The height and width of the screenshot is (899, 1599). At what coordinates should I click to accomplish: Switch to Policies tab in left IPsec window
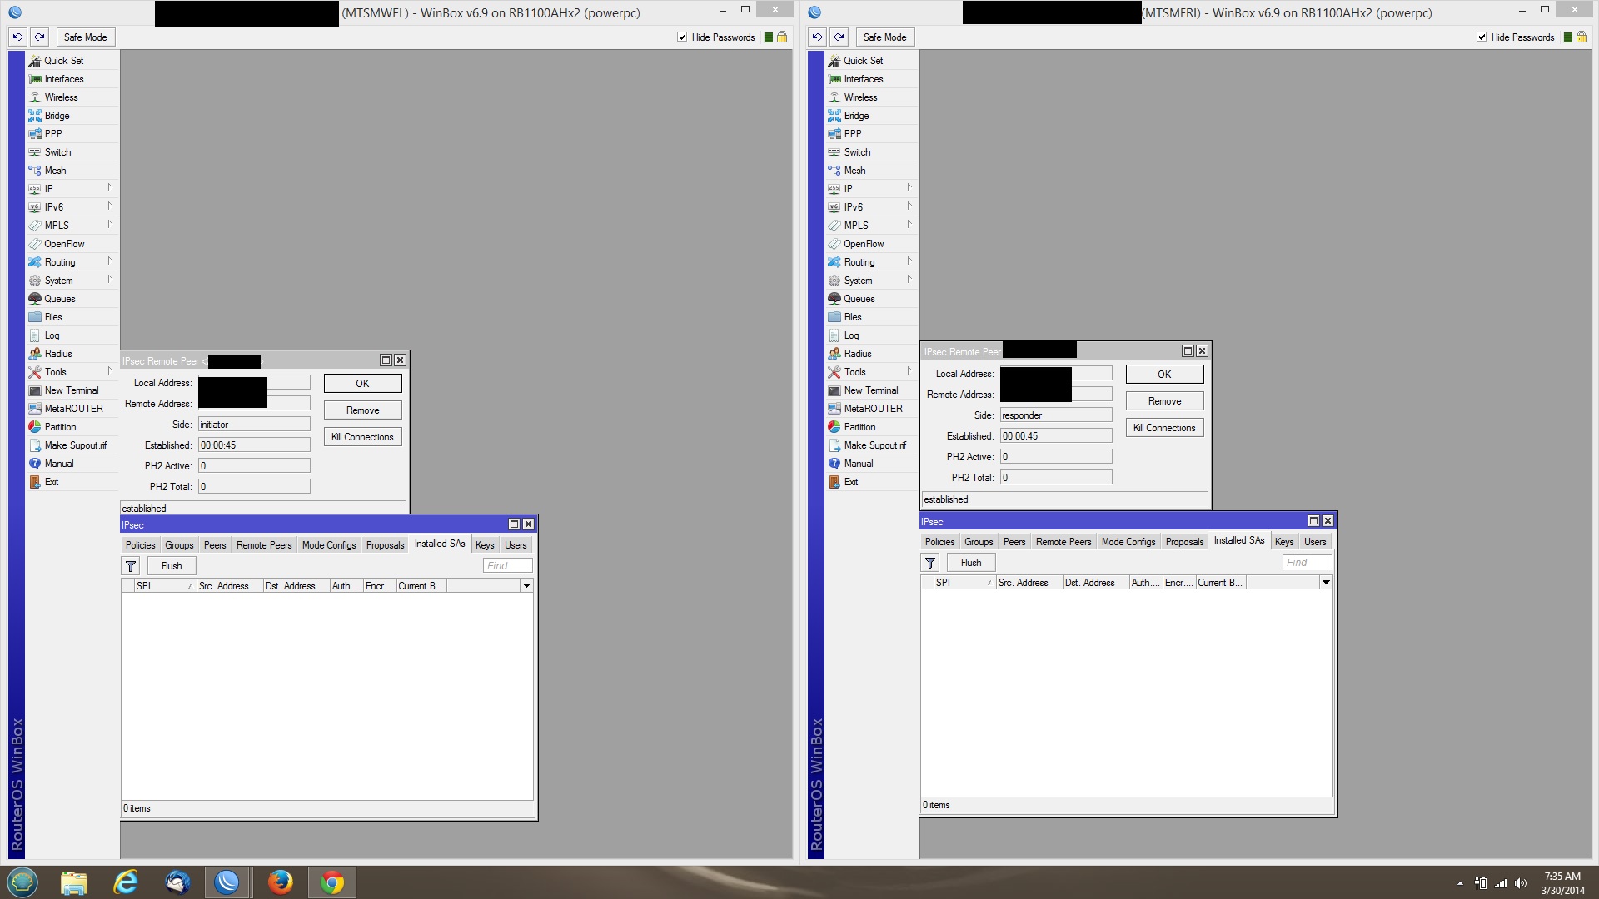pyautogui.click(x=140, y=545)
